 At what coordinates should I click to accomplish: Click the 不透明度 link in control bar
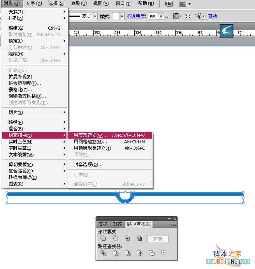[136, 16]
